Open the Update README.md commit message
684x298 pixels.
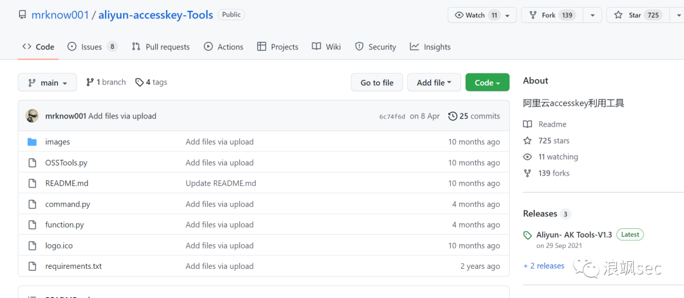click(x=221, y=183)
